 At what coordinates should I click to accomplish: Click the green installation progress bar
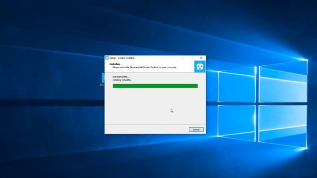(155, 86)
